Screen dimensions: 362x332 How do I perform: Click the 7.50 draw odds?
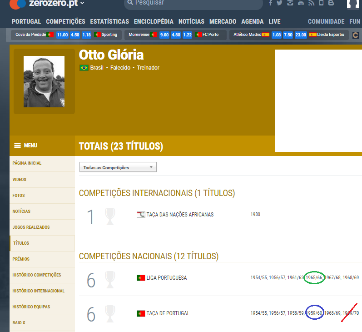click(x=288, y=35)
